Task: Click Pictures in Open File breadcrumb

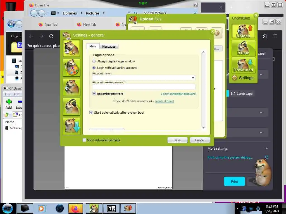Action: pos(93,13)
